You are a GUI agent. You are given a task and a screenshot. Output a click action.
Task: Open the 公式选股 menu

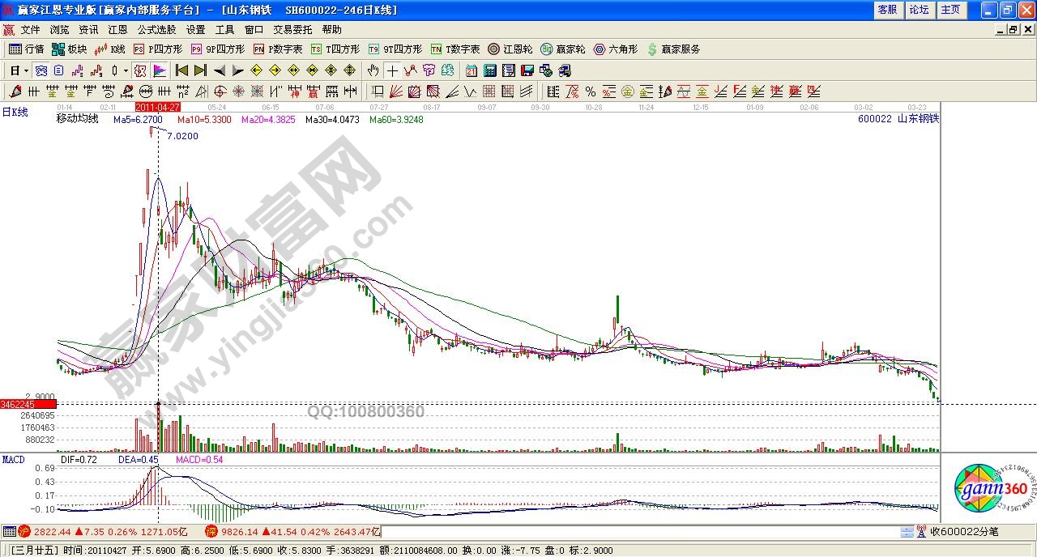[156, 29]
